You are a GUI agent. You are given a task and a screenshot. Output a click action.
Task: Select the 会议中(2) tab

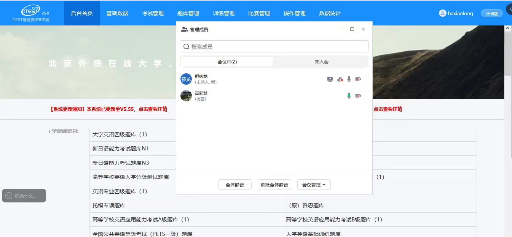[227, 62]
